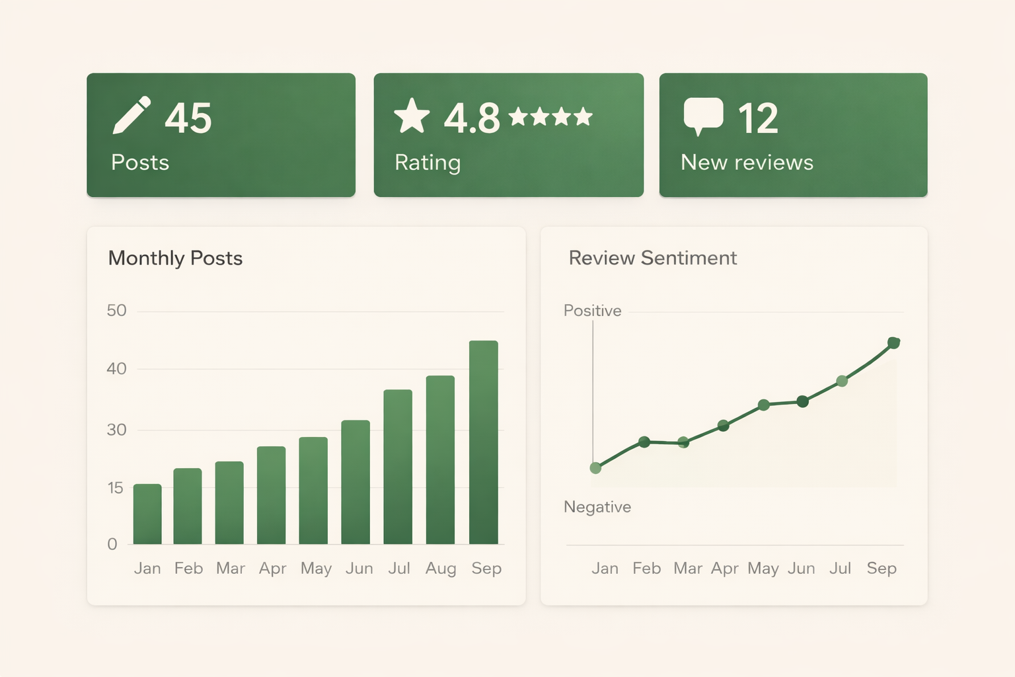Image resolution: width=1015 pixels, height=677 pixels.
Task: Click the Sep data point on the sentiment line
Action: click(x=893, y=342)
